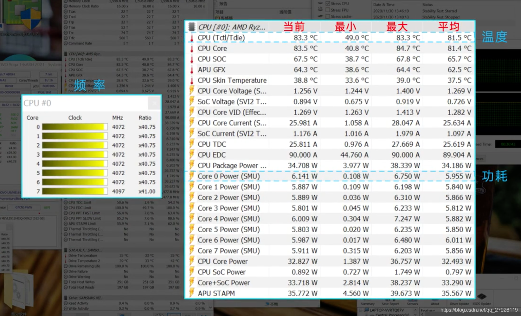Click lightning icon beside CPU Core Power
This screenshot has height=316, width=521.
coord(192,261)
